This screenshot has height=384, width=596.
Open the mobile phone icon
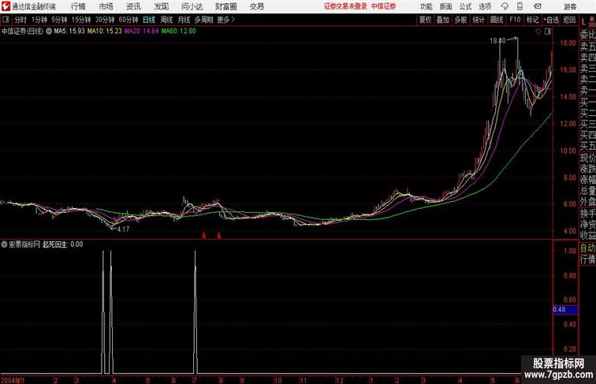pos(520,6)
